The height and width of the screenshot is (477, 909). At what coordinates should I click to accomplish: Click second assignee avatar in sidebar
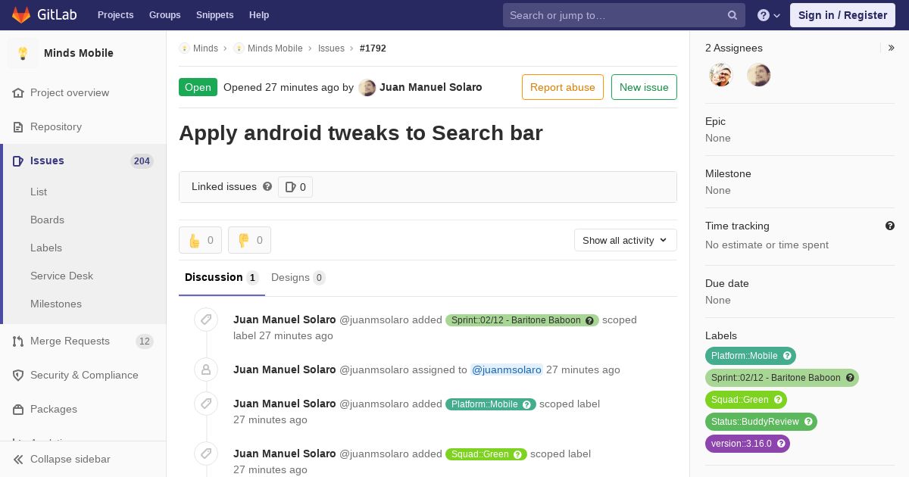click(759, 75)
